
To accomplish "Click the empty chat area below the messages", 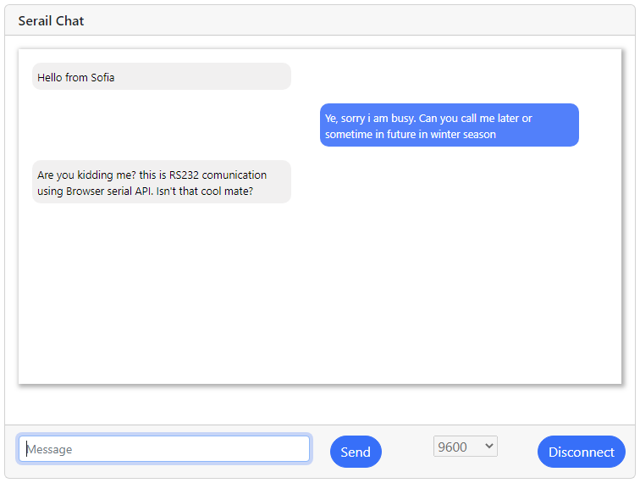I will tap(320, 297).
